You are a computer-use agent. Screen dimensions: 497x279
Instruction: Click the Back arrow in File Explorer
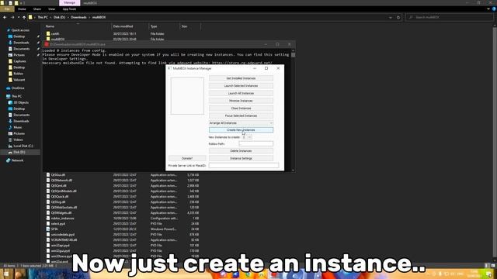coord(5,17)
